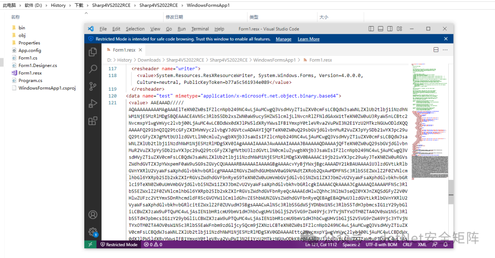Select Program.cs in File Explorer

pyautogui.click(x=30, y=81)
